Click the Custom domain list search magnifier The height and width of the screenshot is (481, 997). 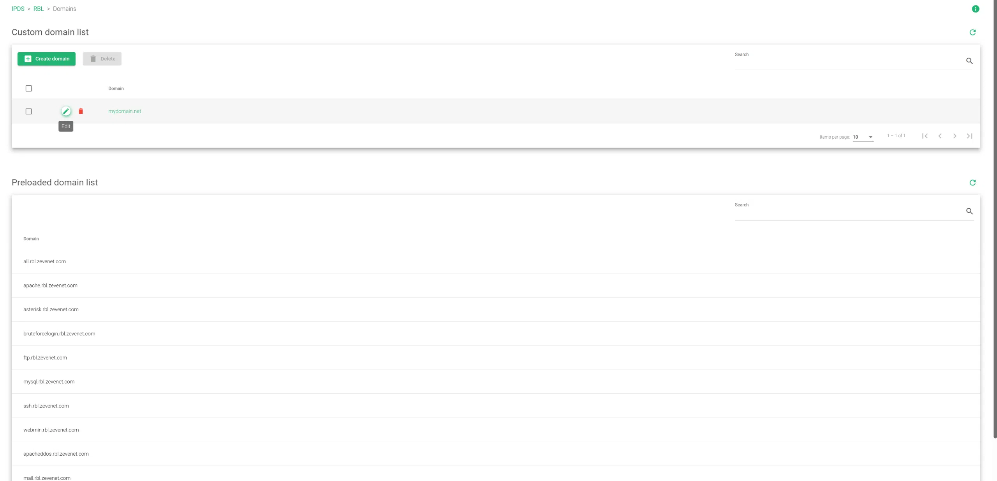[x=969, y=61]
